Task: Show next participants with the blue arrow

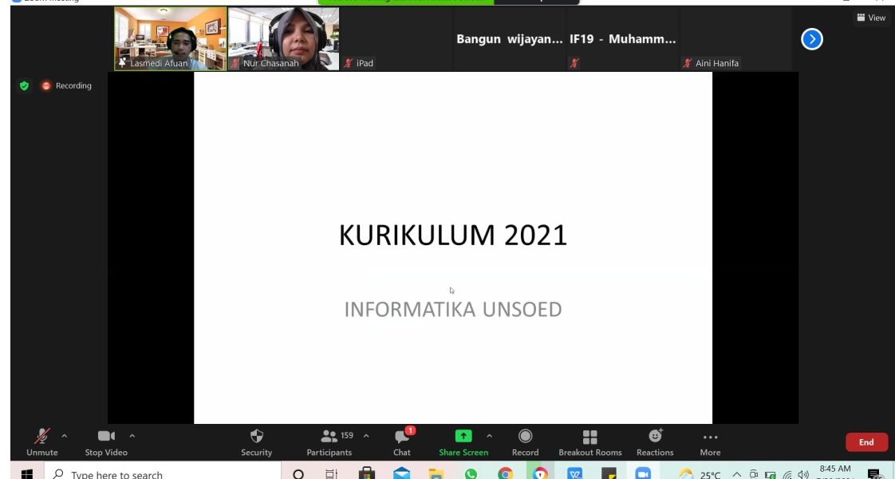Action: click(812, 39)
